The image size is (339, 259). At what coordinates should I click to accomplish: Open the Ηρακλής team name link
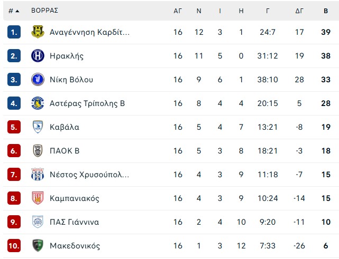[66, 56]
